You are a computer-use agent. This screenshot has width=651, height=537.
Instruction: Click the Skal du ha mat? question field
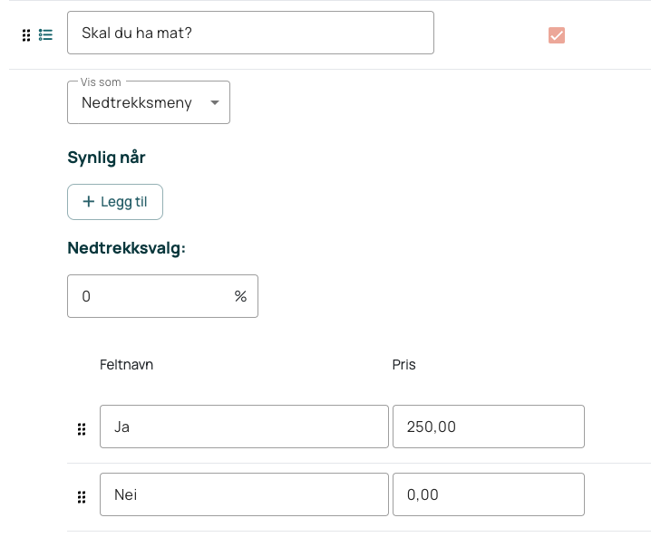251,33
